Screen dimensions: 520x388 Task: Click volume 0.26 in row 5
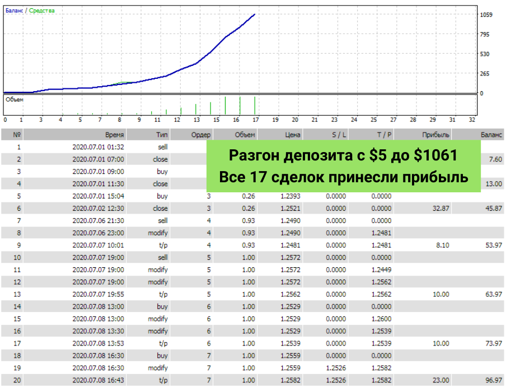point(249,196)
